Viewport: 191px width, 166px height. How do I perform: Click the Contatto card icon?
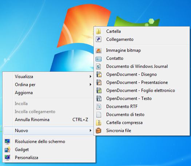point(99,59)
